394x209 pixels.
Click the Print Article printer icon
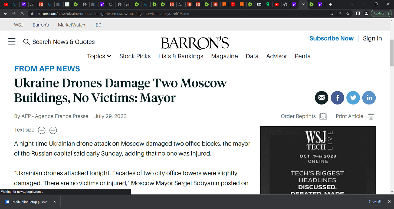click(x=371, y=116)
